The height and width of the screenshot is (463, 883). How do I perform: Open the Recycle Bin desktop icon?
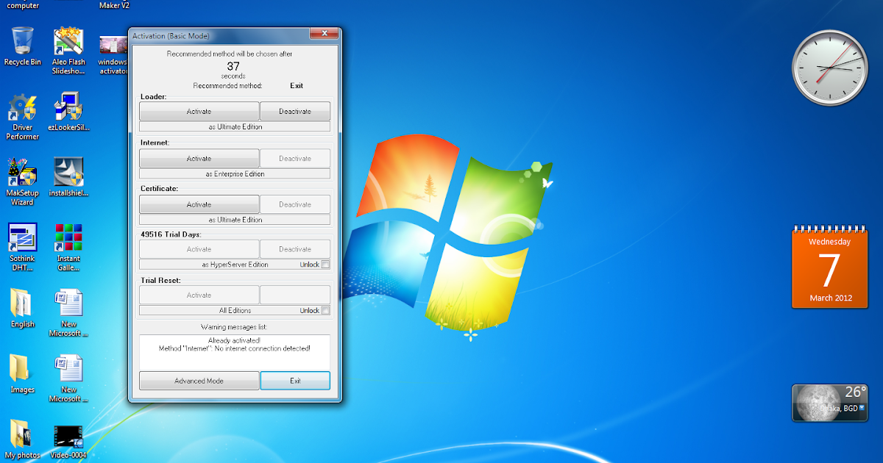pos(23,46)
